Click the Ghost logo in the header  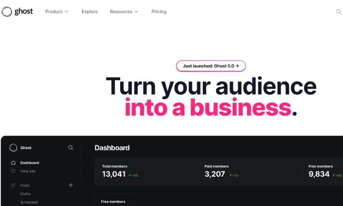17,12
